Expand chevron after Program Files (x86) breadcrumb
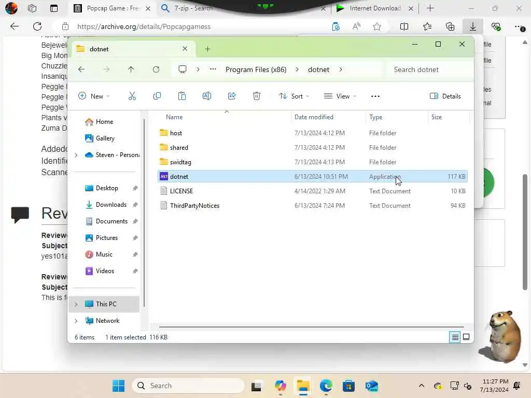The width and height of the screenshot is (531, 398). point(297,69)
